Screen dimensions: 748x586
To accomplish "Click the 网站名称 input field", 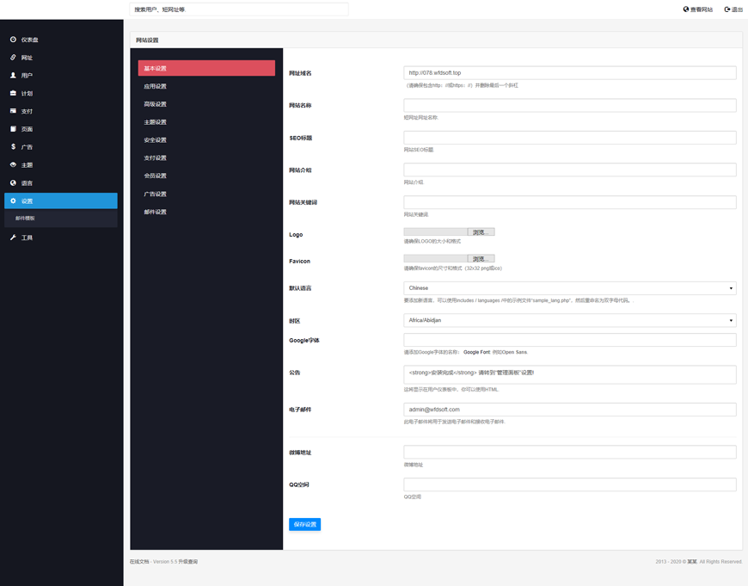I will coord(569,105).
